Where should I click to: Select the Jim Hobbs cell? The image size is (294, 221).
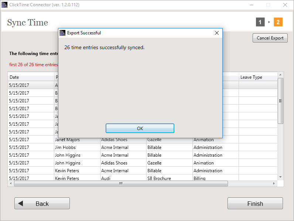77,147
